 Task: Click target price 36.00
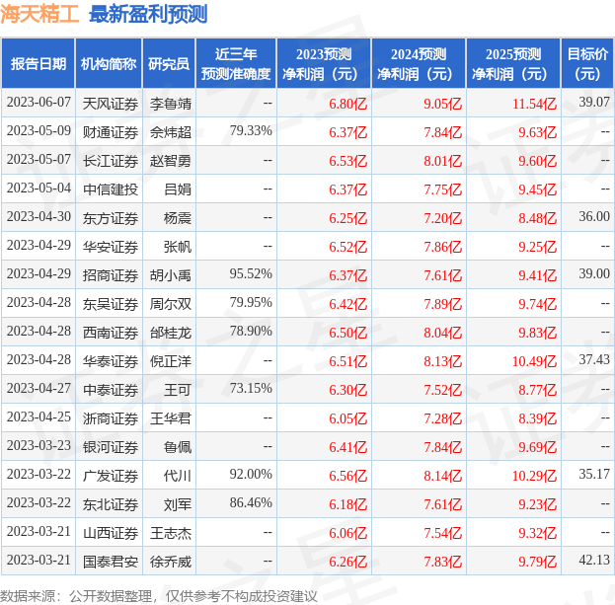click(x=594, y=217)
